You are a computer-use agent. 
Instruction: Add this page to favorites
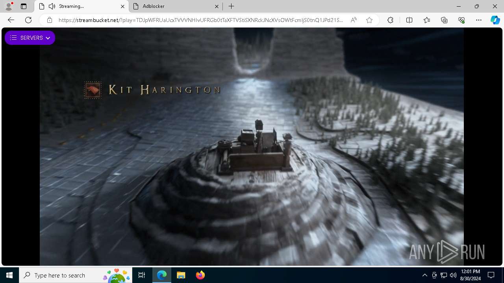[369, 20]
